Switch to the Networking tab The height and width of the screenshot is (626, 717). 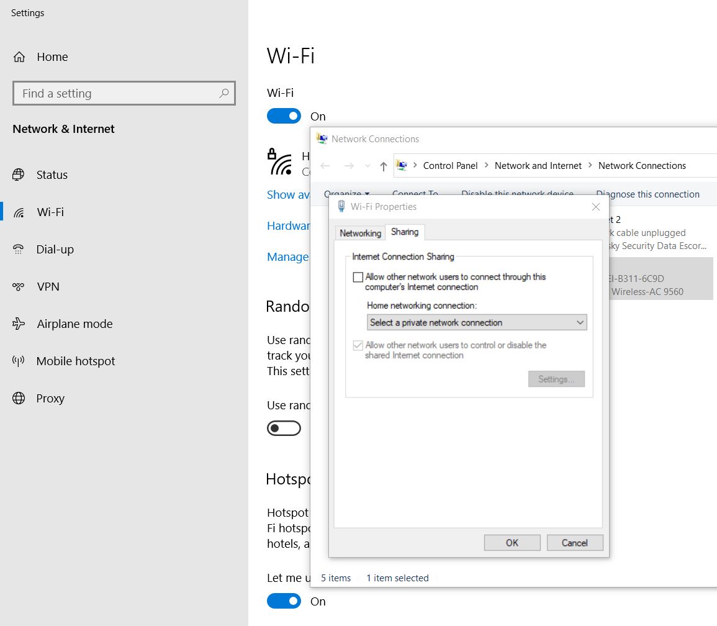(360, 233)
